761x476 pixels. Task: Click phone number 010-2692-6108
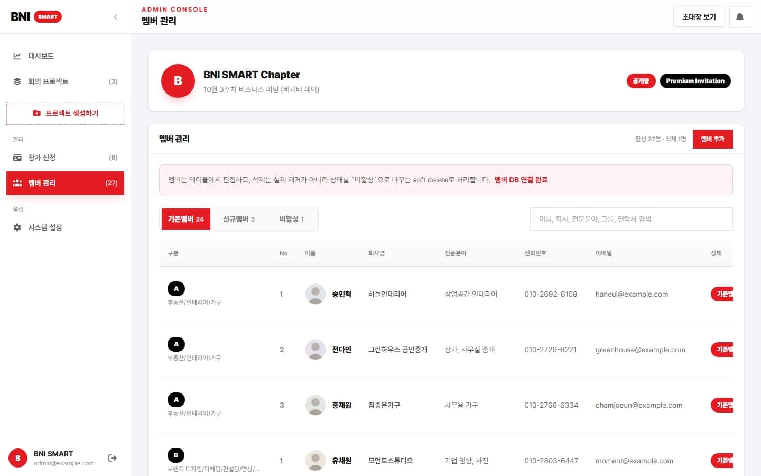click(x=551, y=294)
